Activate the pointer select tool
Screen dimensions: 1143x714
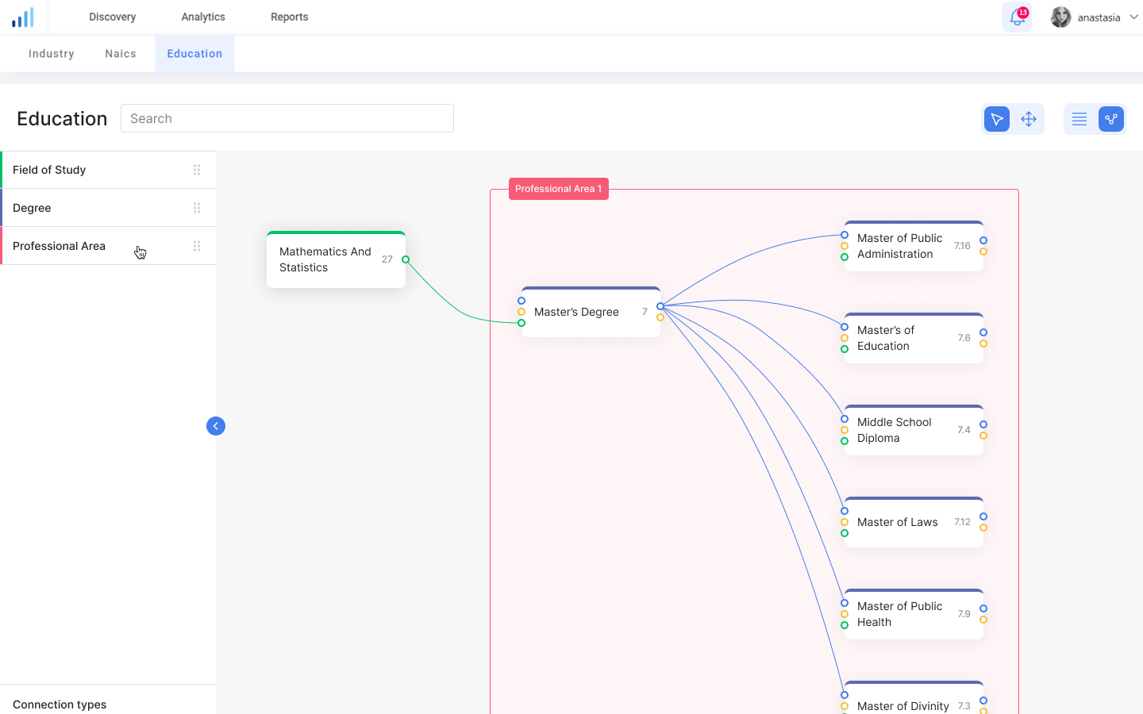coord(997,119)
